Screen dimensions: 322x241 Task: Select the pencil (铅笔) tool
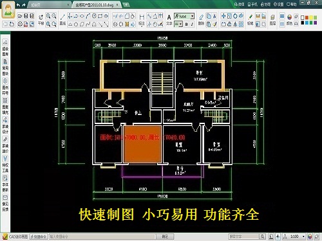(x=250, y=19)
